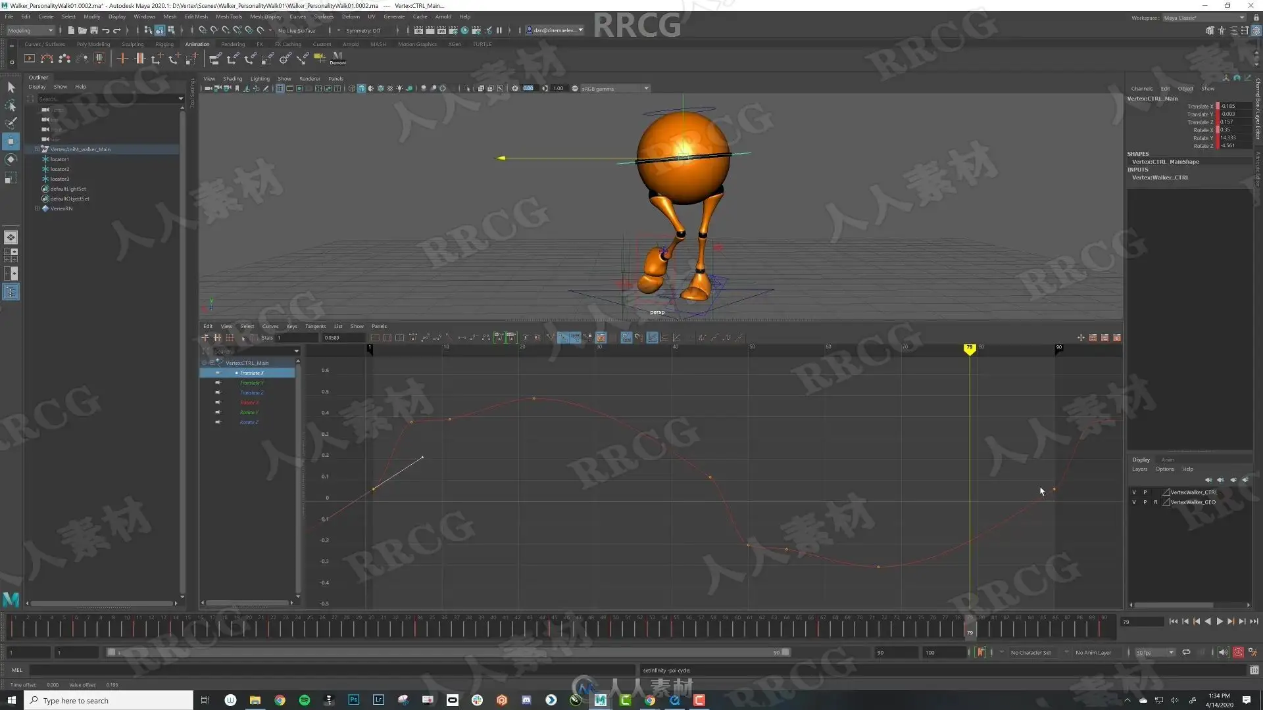Open the Modeling menu set dropdown
Viewport: 1263px width, 710px height.
point(30,30)
